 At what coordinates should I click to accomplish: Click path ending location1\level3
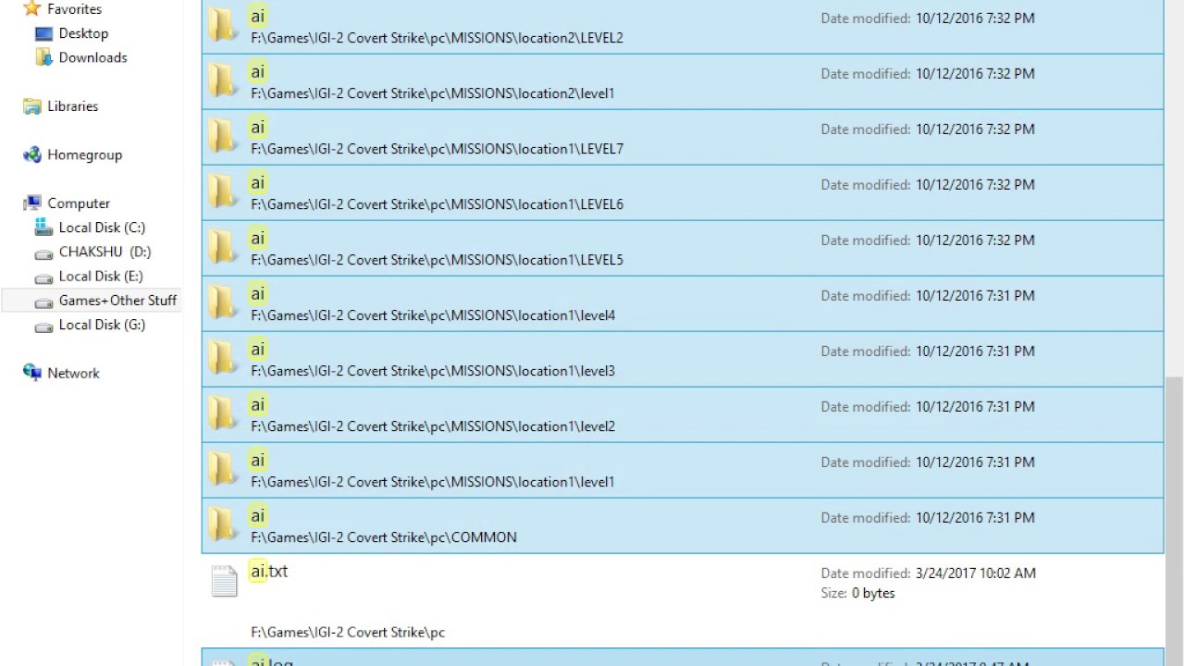click(x=432, y=371)
